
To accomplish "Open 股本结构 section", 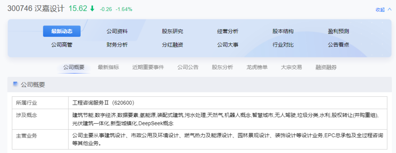I will pos(283,31).
